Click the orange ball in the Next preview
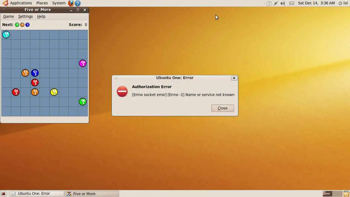The image size is (350, 197). 22,25
